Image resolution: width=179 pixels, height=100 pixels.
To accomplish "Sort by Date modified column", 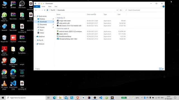I will click(x=91, y=14).
